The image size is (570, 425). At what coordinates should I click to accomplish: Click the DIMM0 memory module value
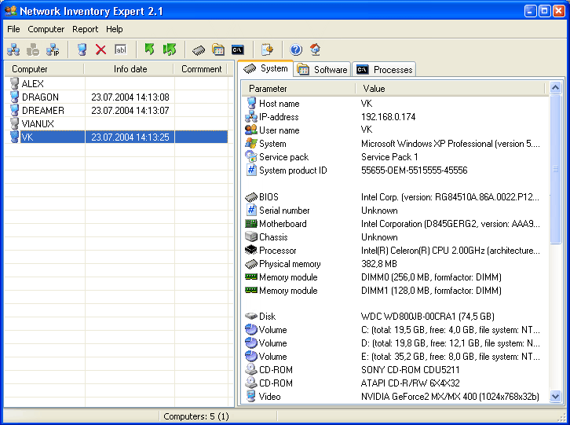431,277
